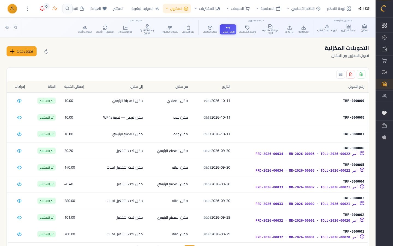Open وسوم الشغلانات job tags tool
393x246 pixels.
coord(247,29)
